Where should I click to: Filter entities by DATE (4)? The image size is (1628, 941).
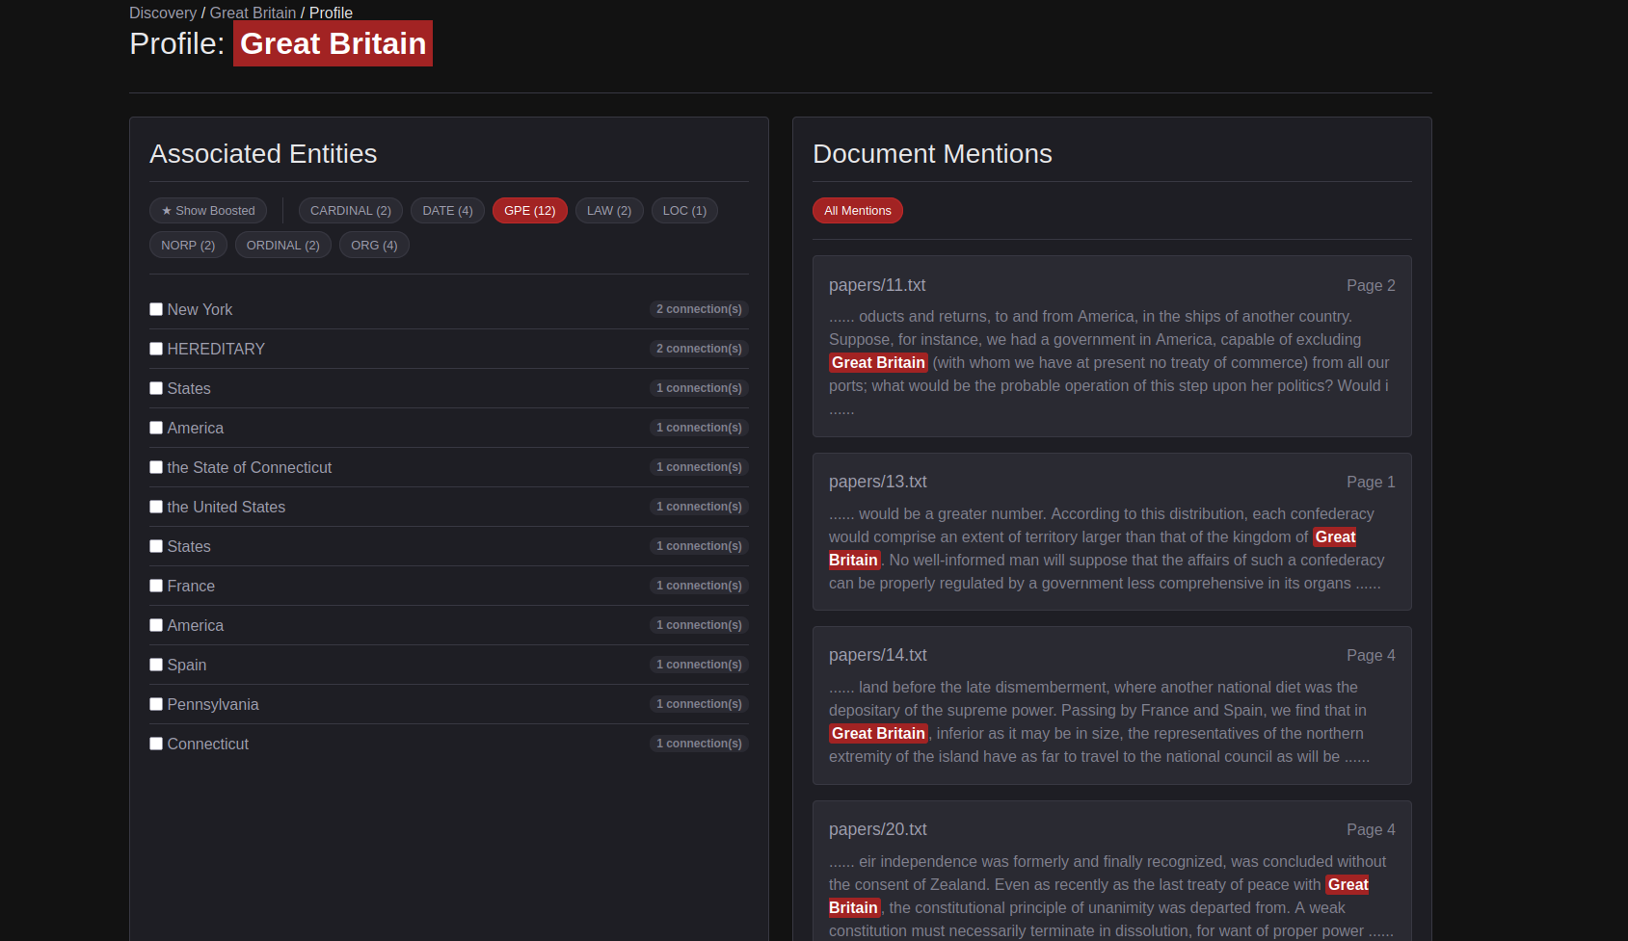coord(447,211)
